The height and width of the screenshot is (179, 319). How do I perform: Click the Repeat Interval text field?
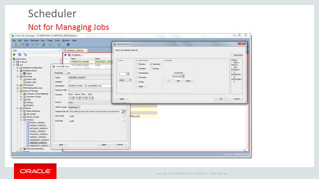click(x=96, y=111)
